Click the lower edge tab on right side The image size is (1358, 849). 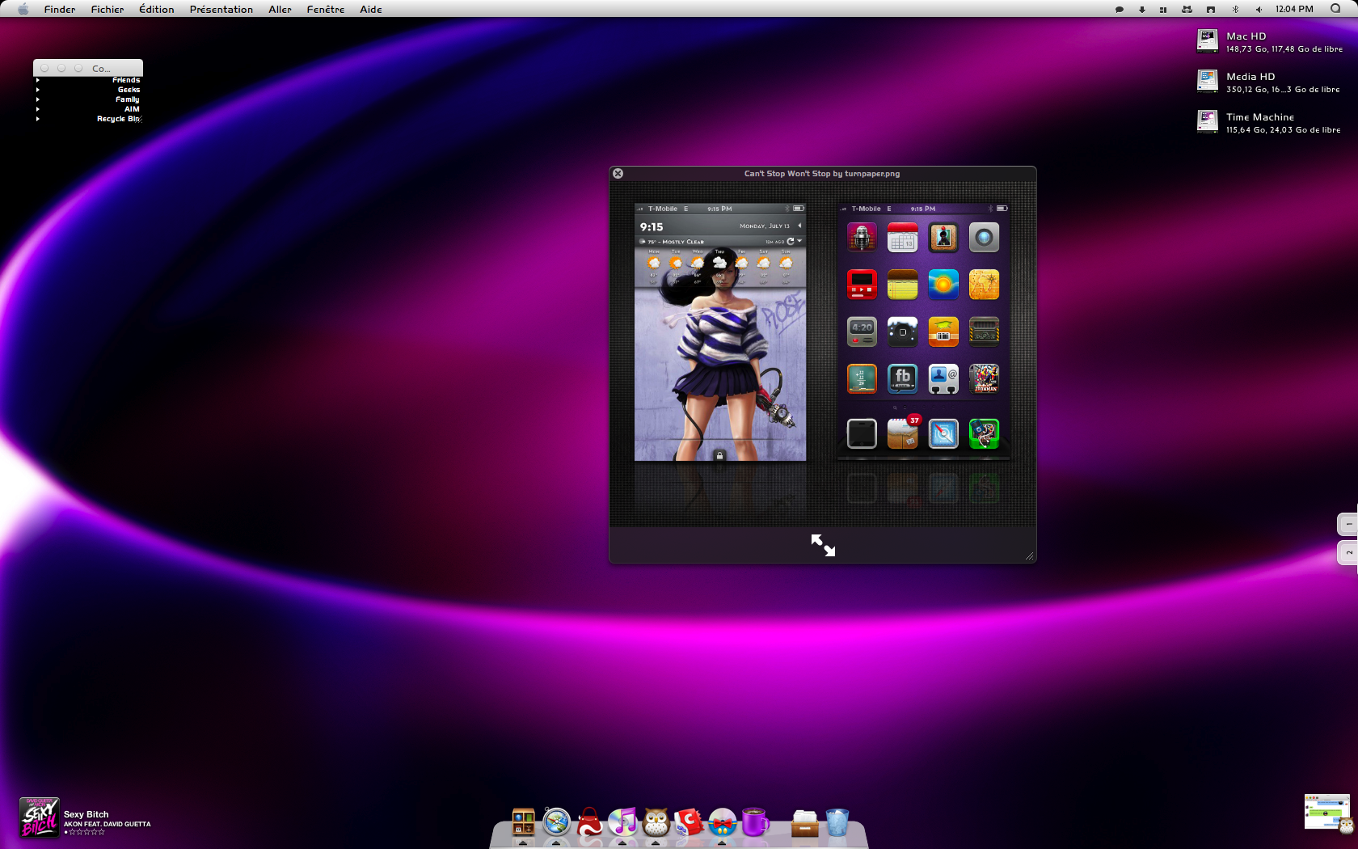[x=1347, y=553]
